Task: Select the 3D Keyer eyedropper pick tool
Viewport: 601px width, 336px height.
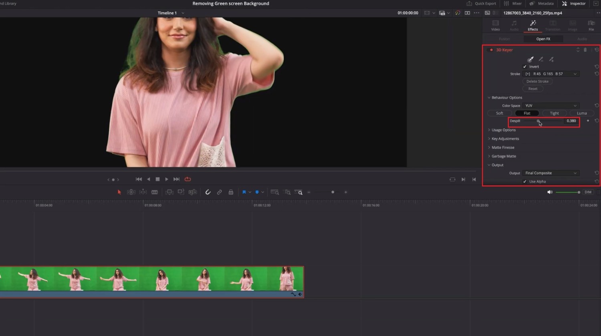Action: (530, 59)
